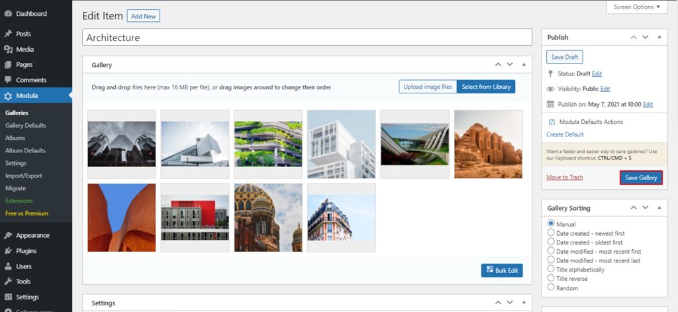Image resolution: width=678 pixels, height=312 pixels.
Task: Click the Dashboard icon in sidebar
Action: pyautogui.click(x=8, y=13)
